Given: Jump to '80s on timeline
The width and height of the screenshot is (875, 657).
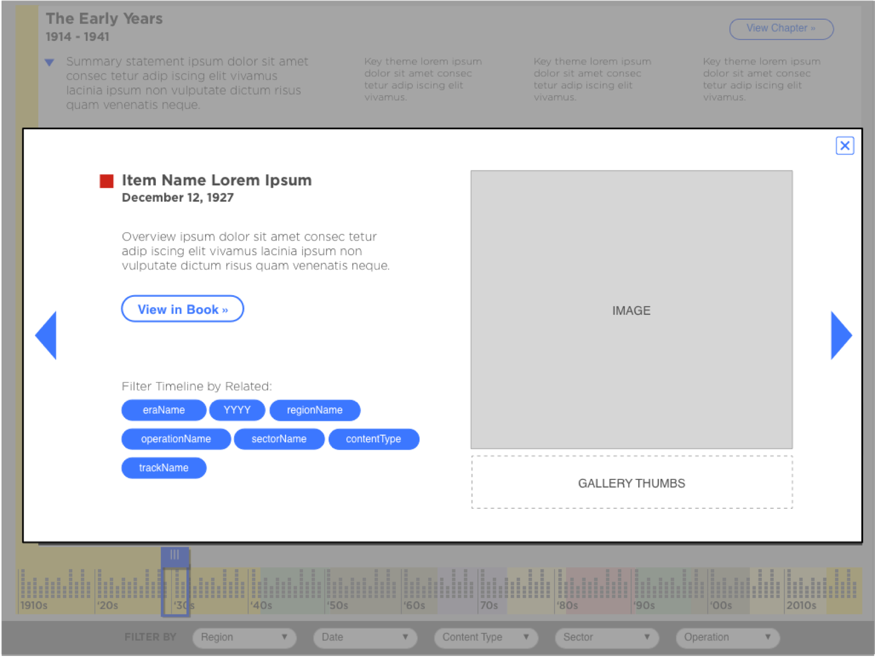Looking at the screenshot, I should pyautogui.click(x=568, y=606).
